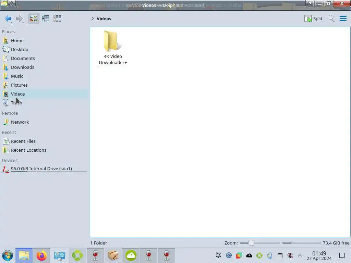Click the blue round gem tray icon
Image resolution: width=351 pixels, height=263 pixels.
[229, 255]
